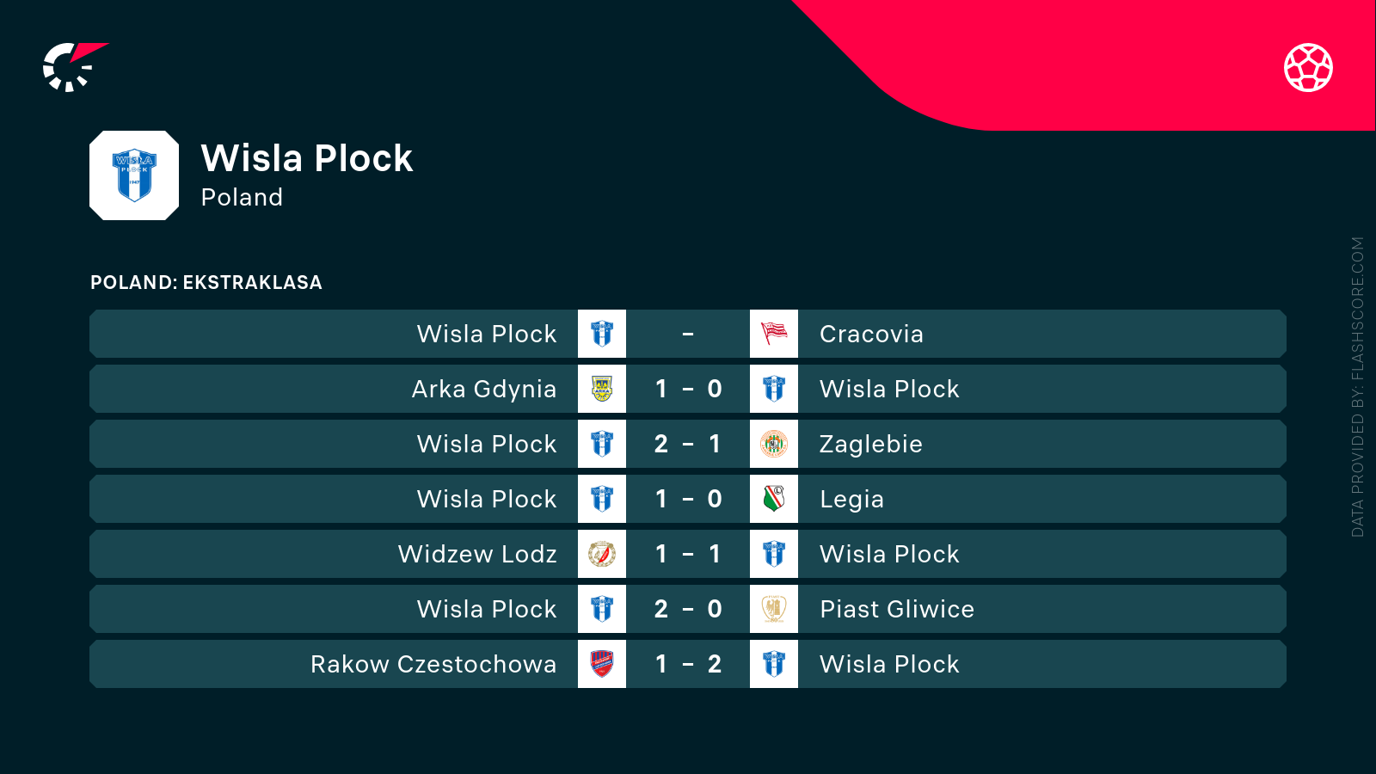Click the Legia team name
The image size is (1376, 774).
(x=851, y=499)
